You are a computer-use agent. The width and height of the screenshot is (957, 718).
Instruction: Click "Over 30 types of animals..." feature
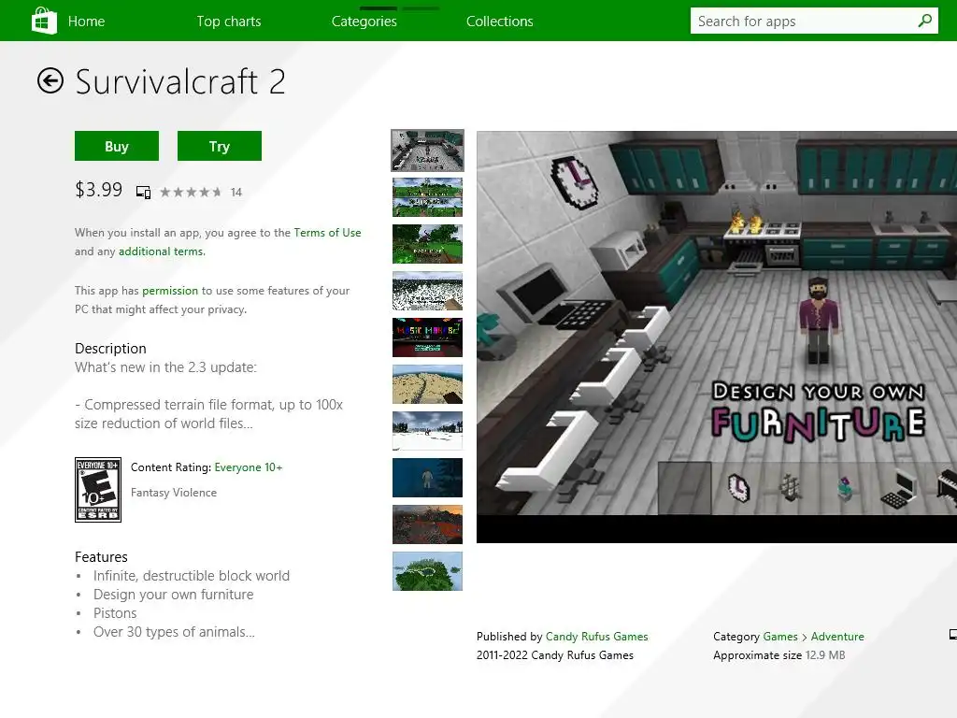coord(174,632)
